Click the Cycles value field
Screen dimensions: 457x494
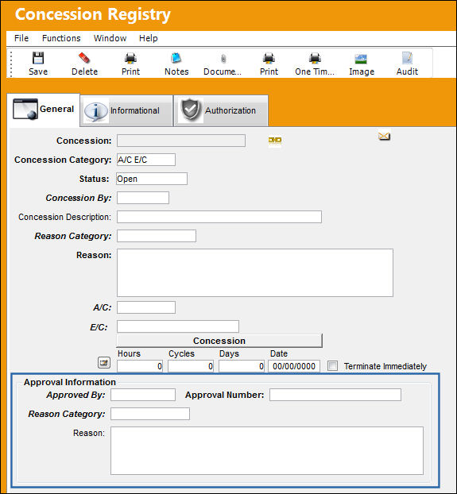point(191,366)
